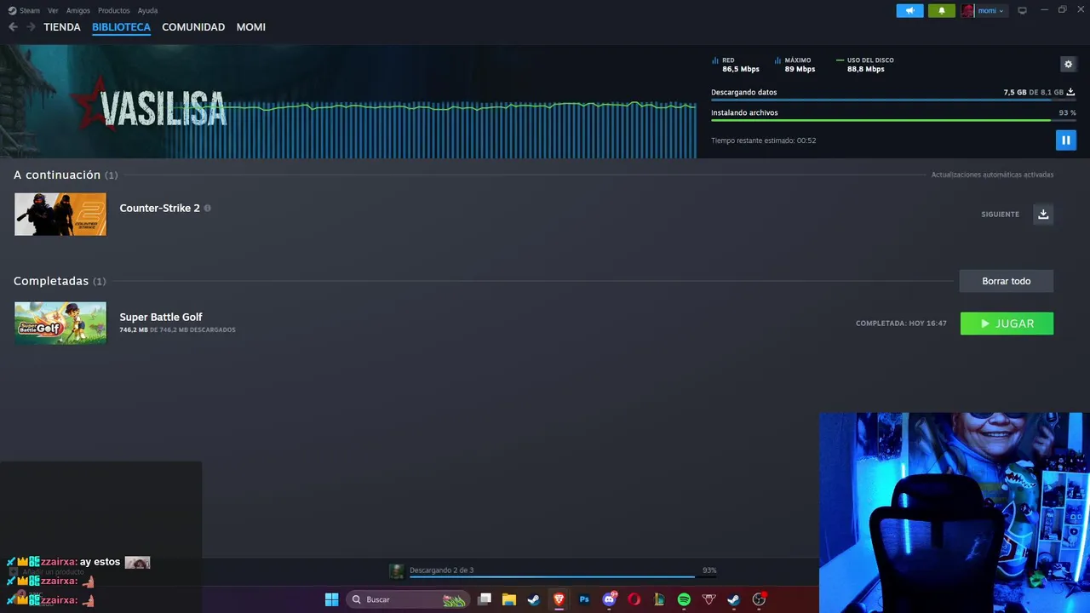The image size is (1090, 613).
Task: Open the Windows Start menu
Action: (331, 599)
